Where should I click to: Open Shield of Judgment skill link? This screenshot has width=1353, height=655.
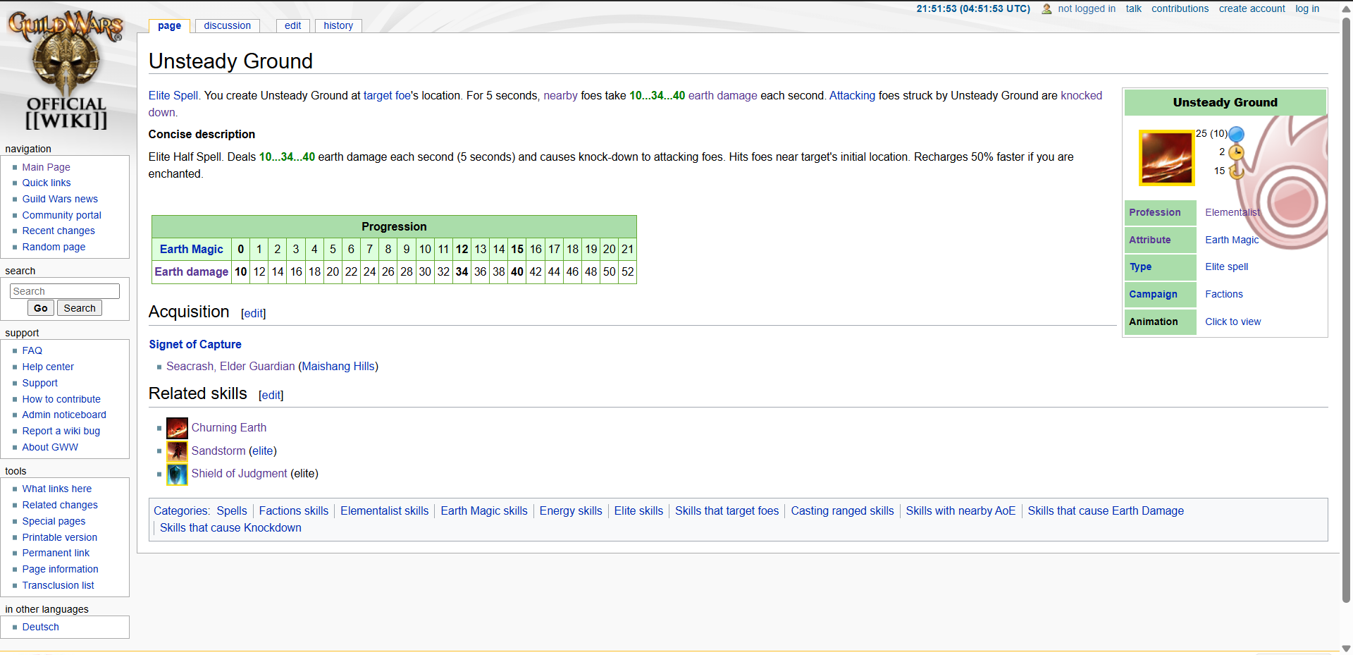(240, 474)
